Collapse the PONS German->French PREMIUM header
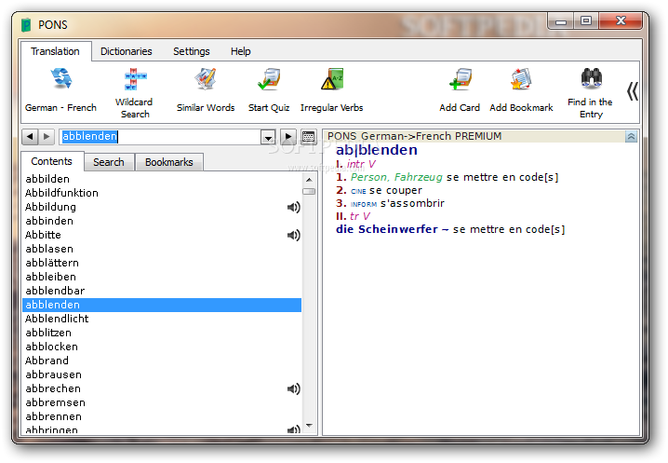668x463 pixels. pyautogui.click(x=631, y=137)
